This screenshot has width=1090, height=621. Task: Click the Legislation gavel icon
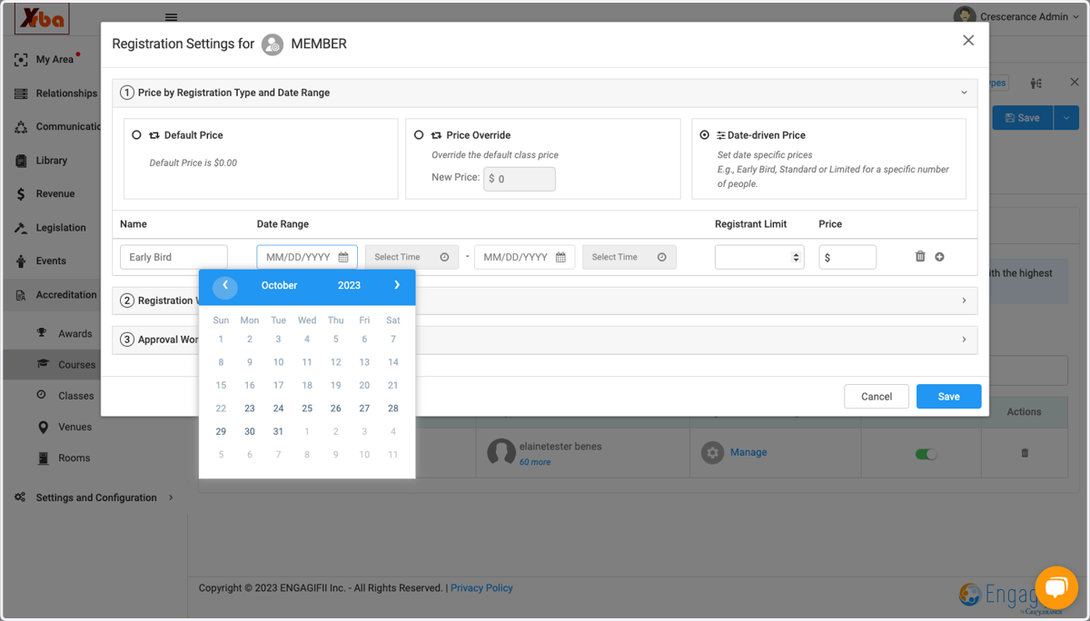pos(21,228)
